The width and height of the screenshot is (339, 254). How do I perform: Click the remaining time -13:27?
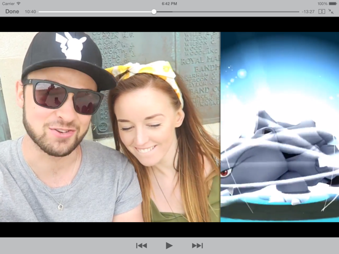[x=308, y=12]
